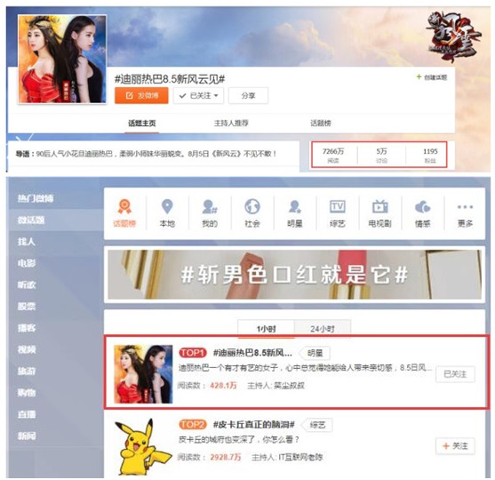Open 视频 in sidebar
The image size is (495, 480).
[27, 349]
